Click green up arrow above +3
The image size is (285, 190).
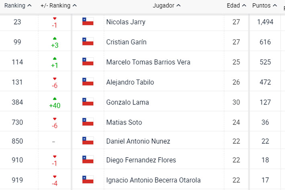click(55, 39)
